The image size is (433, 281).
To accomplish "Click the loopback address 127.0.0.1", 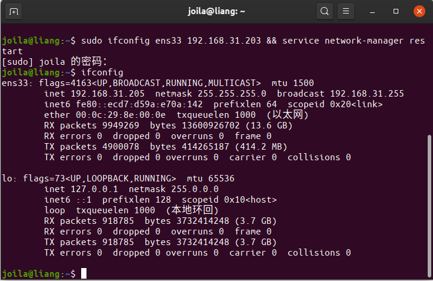I will point(94,189).
